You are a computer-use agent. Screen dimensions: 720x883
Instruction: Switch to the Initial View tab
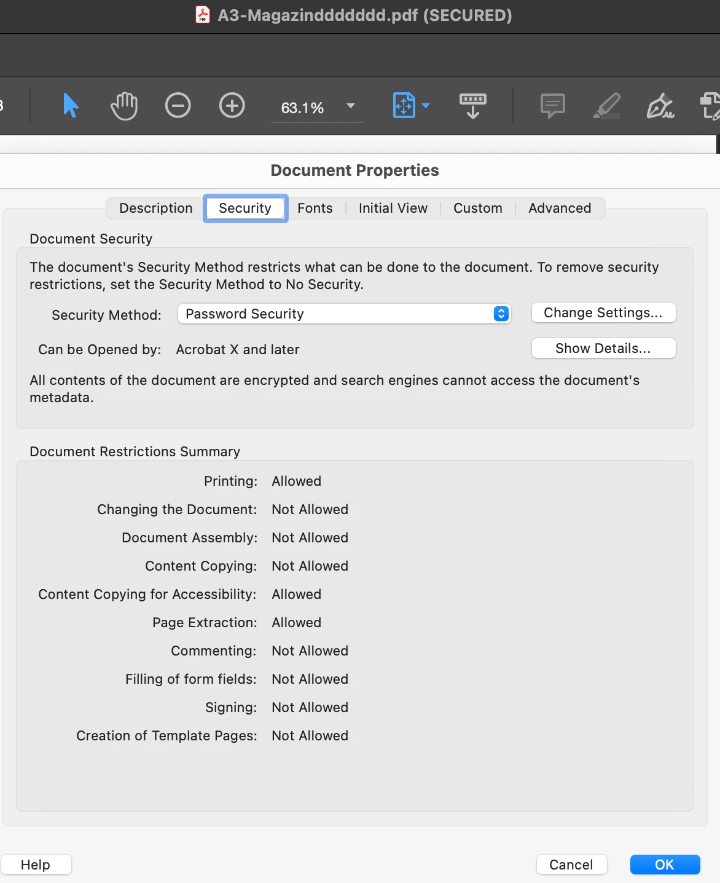tap(393, 208)
